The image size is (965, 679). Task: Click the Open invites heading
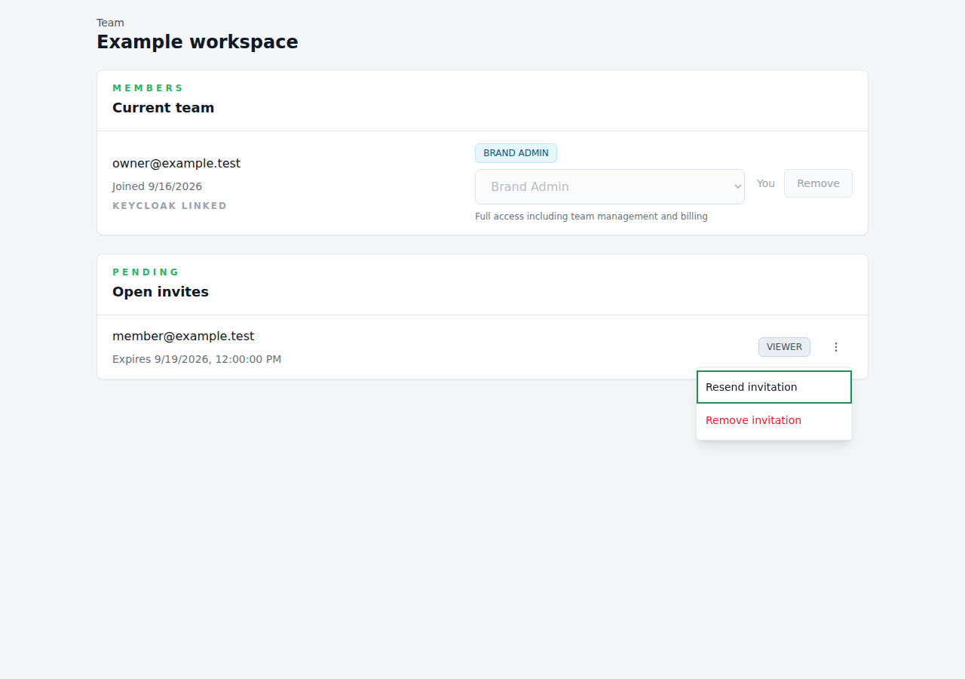pos(161,292)
